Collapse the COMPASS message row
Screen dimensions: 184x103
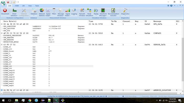coord(2,33)
